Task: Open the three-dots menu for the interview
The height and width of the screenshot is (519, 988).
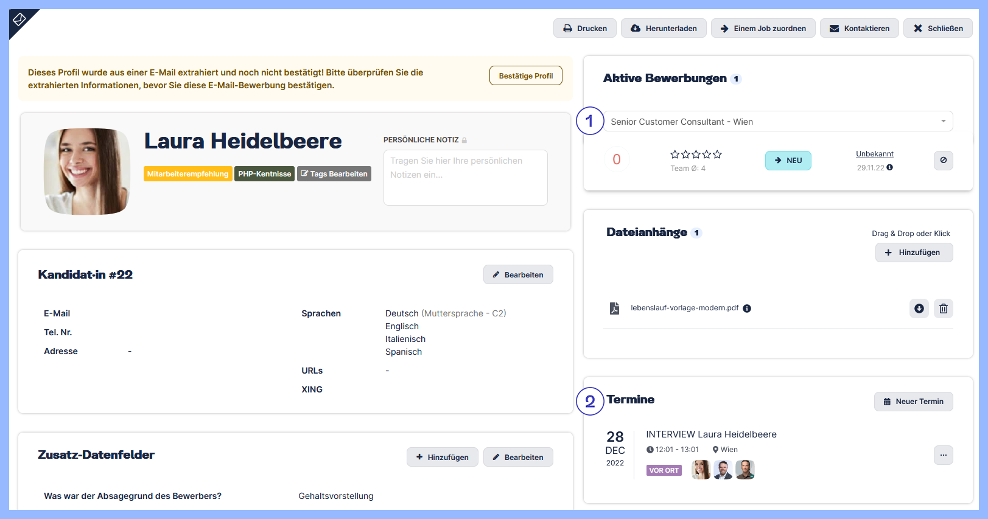Action: 943,455
